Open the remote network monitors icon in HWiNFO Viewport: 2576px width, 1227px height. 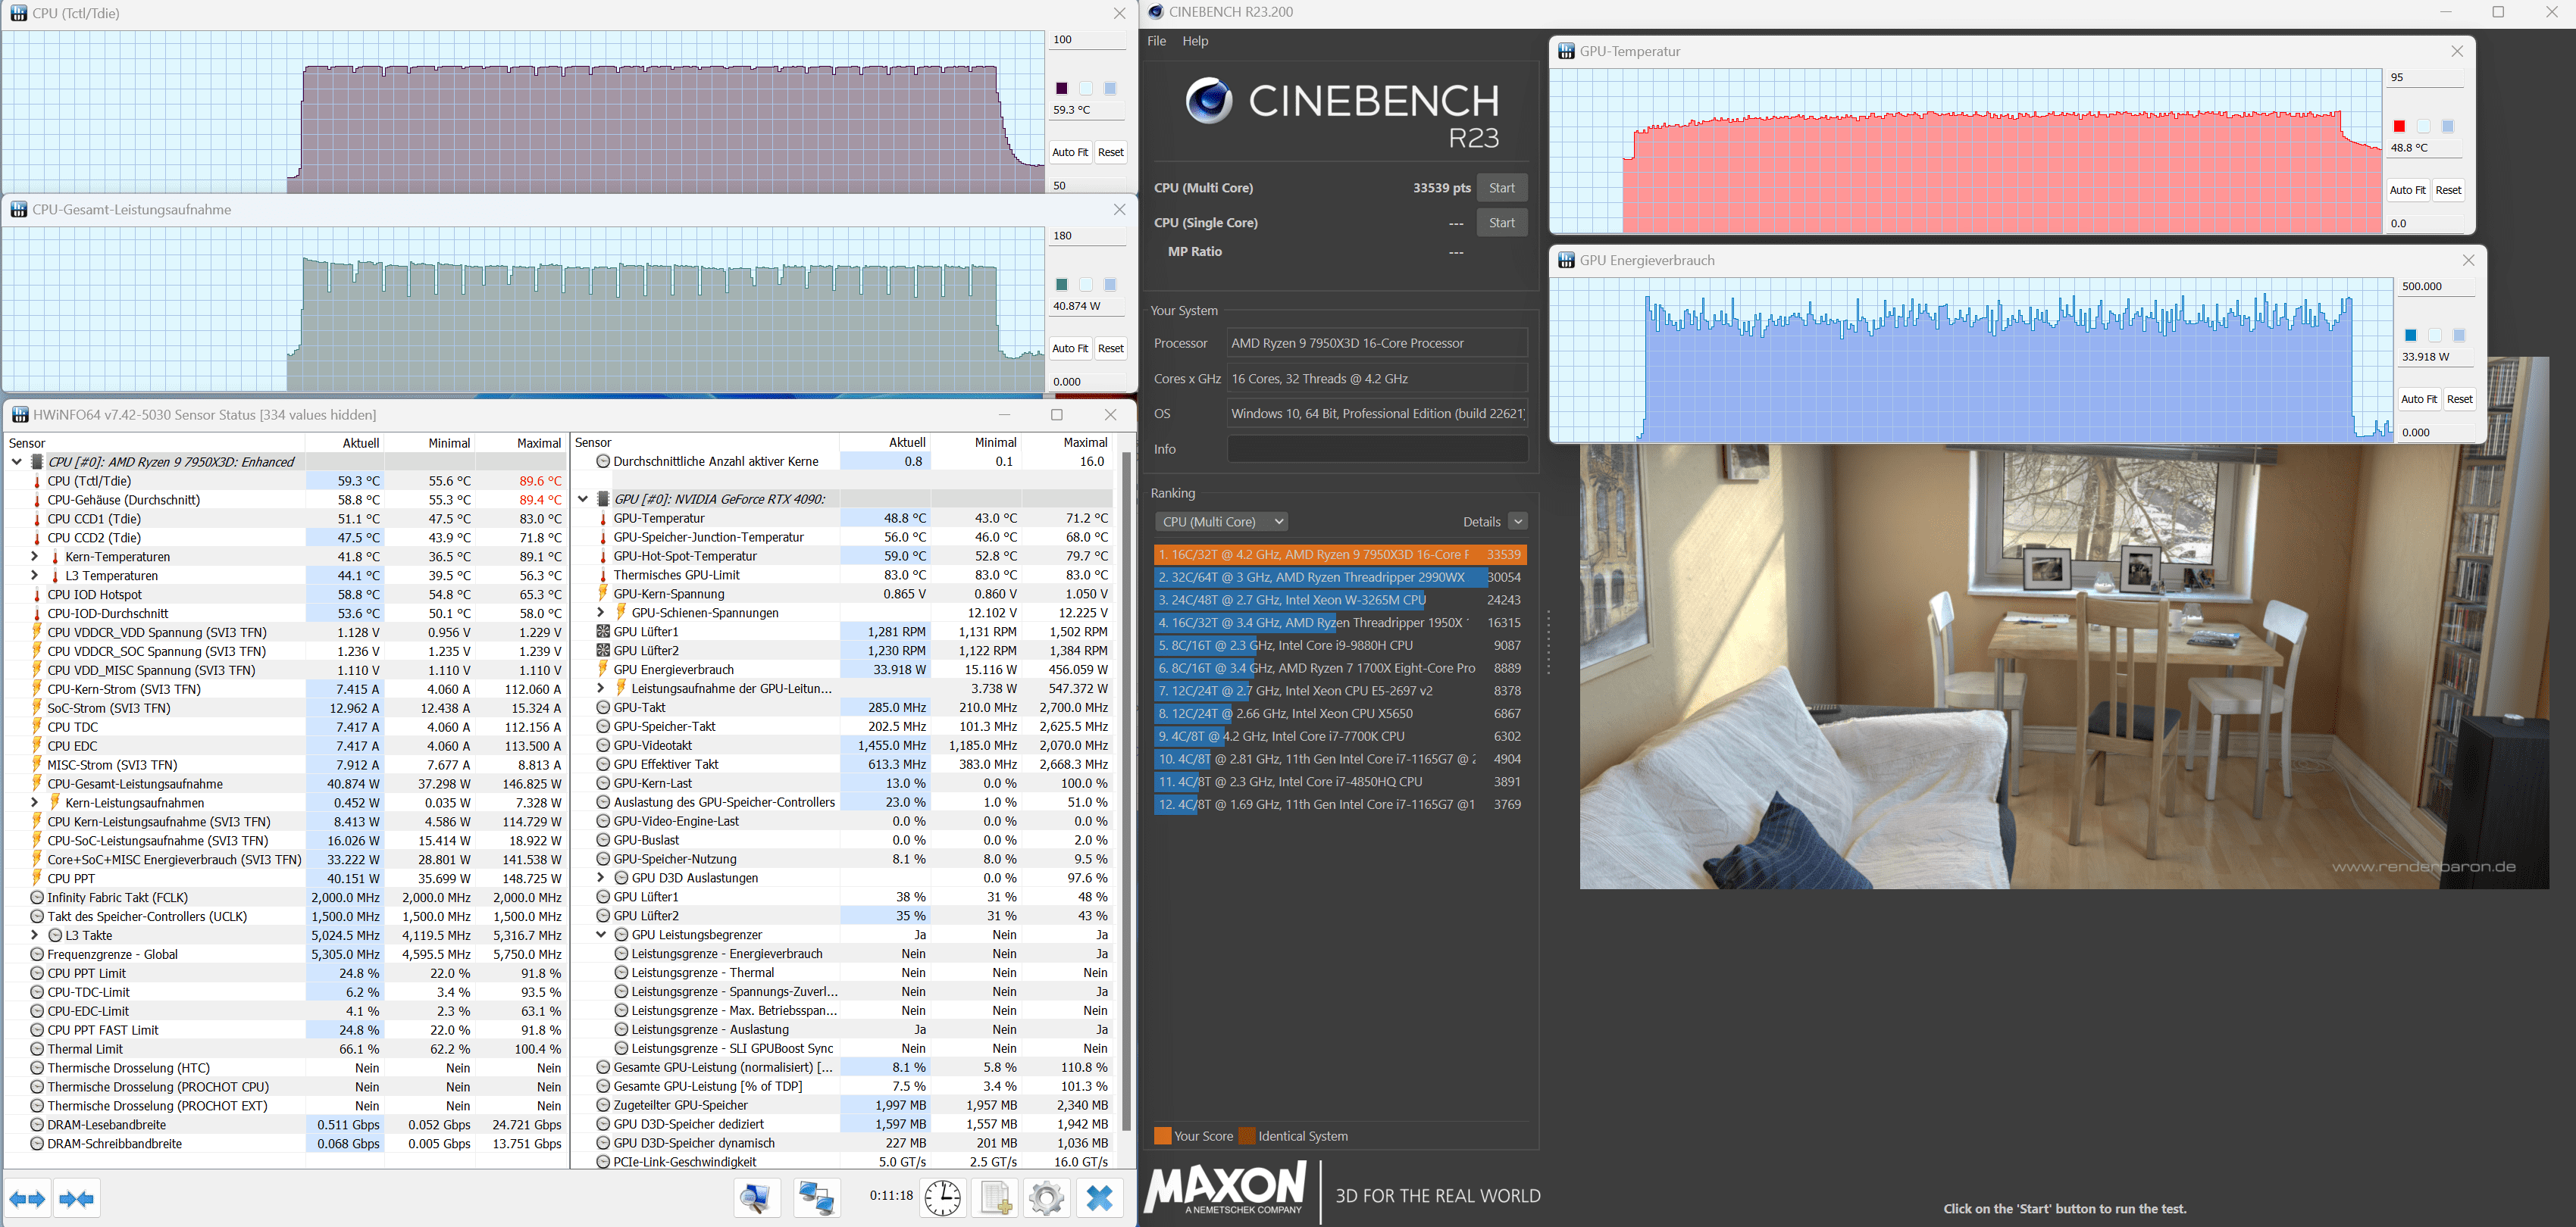(x=816, y=1197)
